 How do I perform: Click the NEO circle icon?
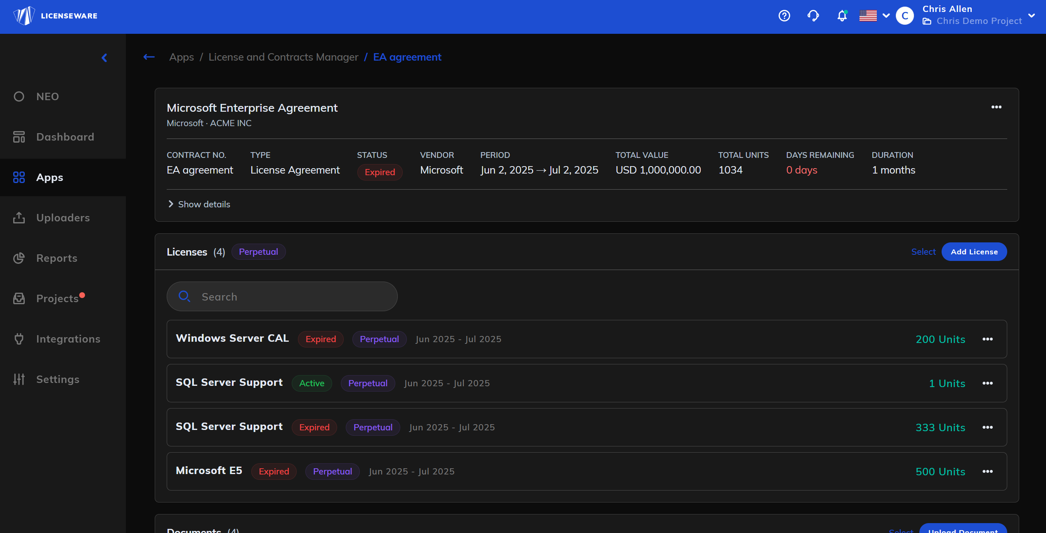click(19, 96)
